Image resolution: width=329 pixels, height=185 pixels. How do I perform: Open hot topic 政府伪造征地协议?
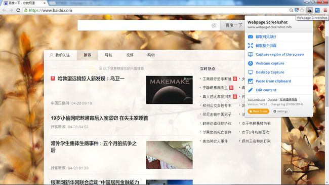point(217,123)
